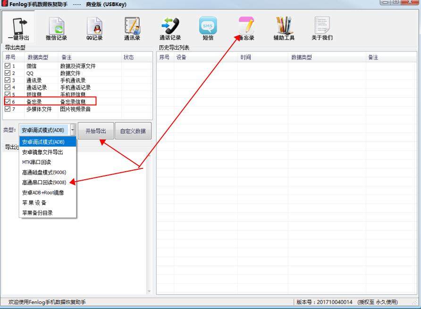The height and width of the screenshot is (309, 421).
Task: Open the 辅助工具 auxiliary tools icon
Action: (284, 28)
